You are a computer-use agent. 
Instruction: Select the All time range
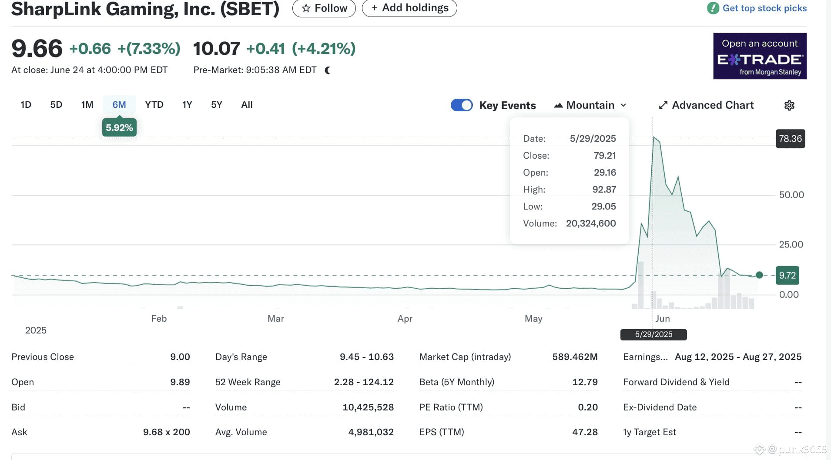[247, 105]
